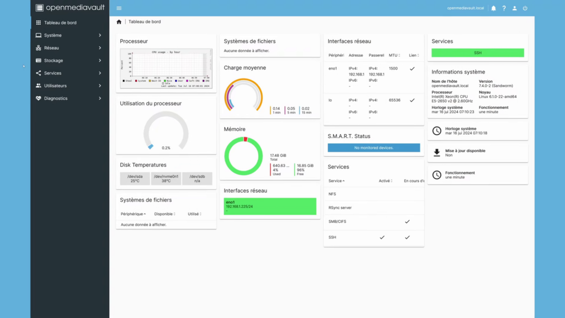The height and width of the screenshot is (318, 565).
Task: Expand the Système menu chevron
Action: (x=100, y=35)
